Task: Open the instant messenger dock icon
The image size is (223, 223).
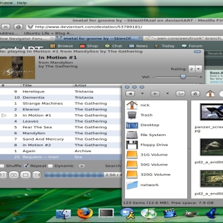Action: (127, 214)
